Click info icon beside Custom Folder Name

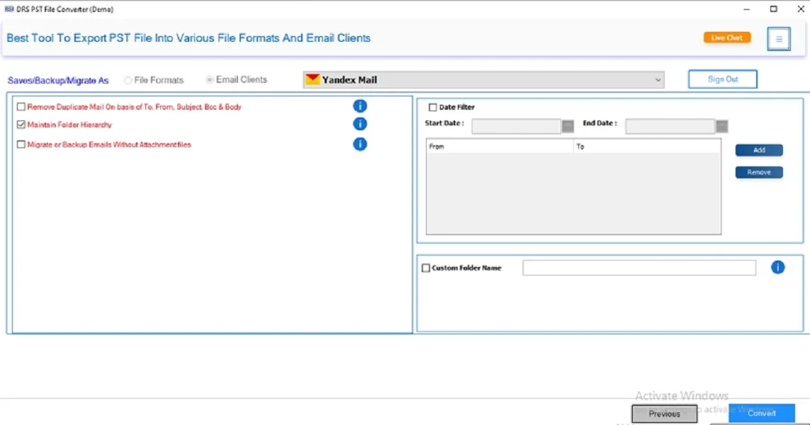tap(777, 267)
